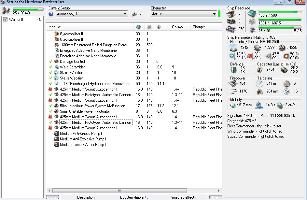Viewport: 307px width, 200px height.
Task: Uncheck the Warrior II drone checkbox
Action: (5, 20)
